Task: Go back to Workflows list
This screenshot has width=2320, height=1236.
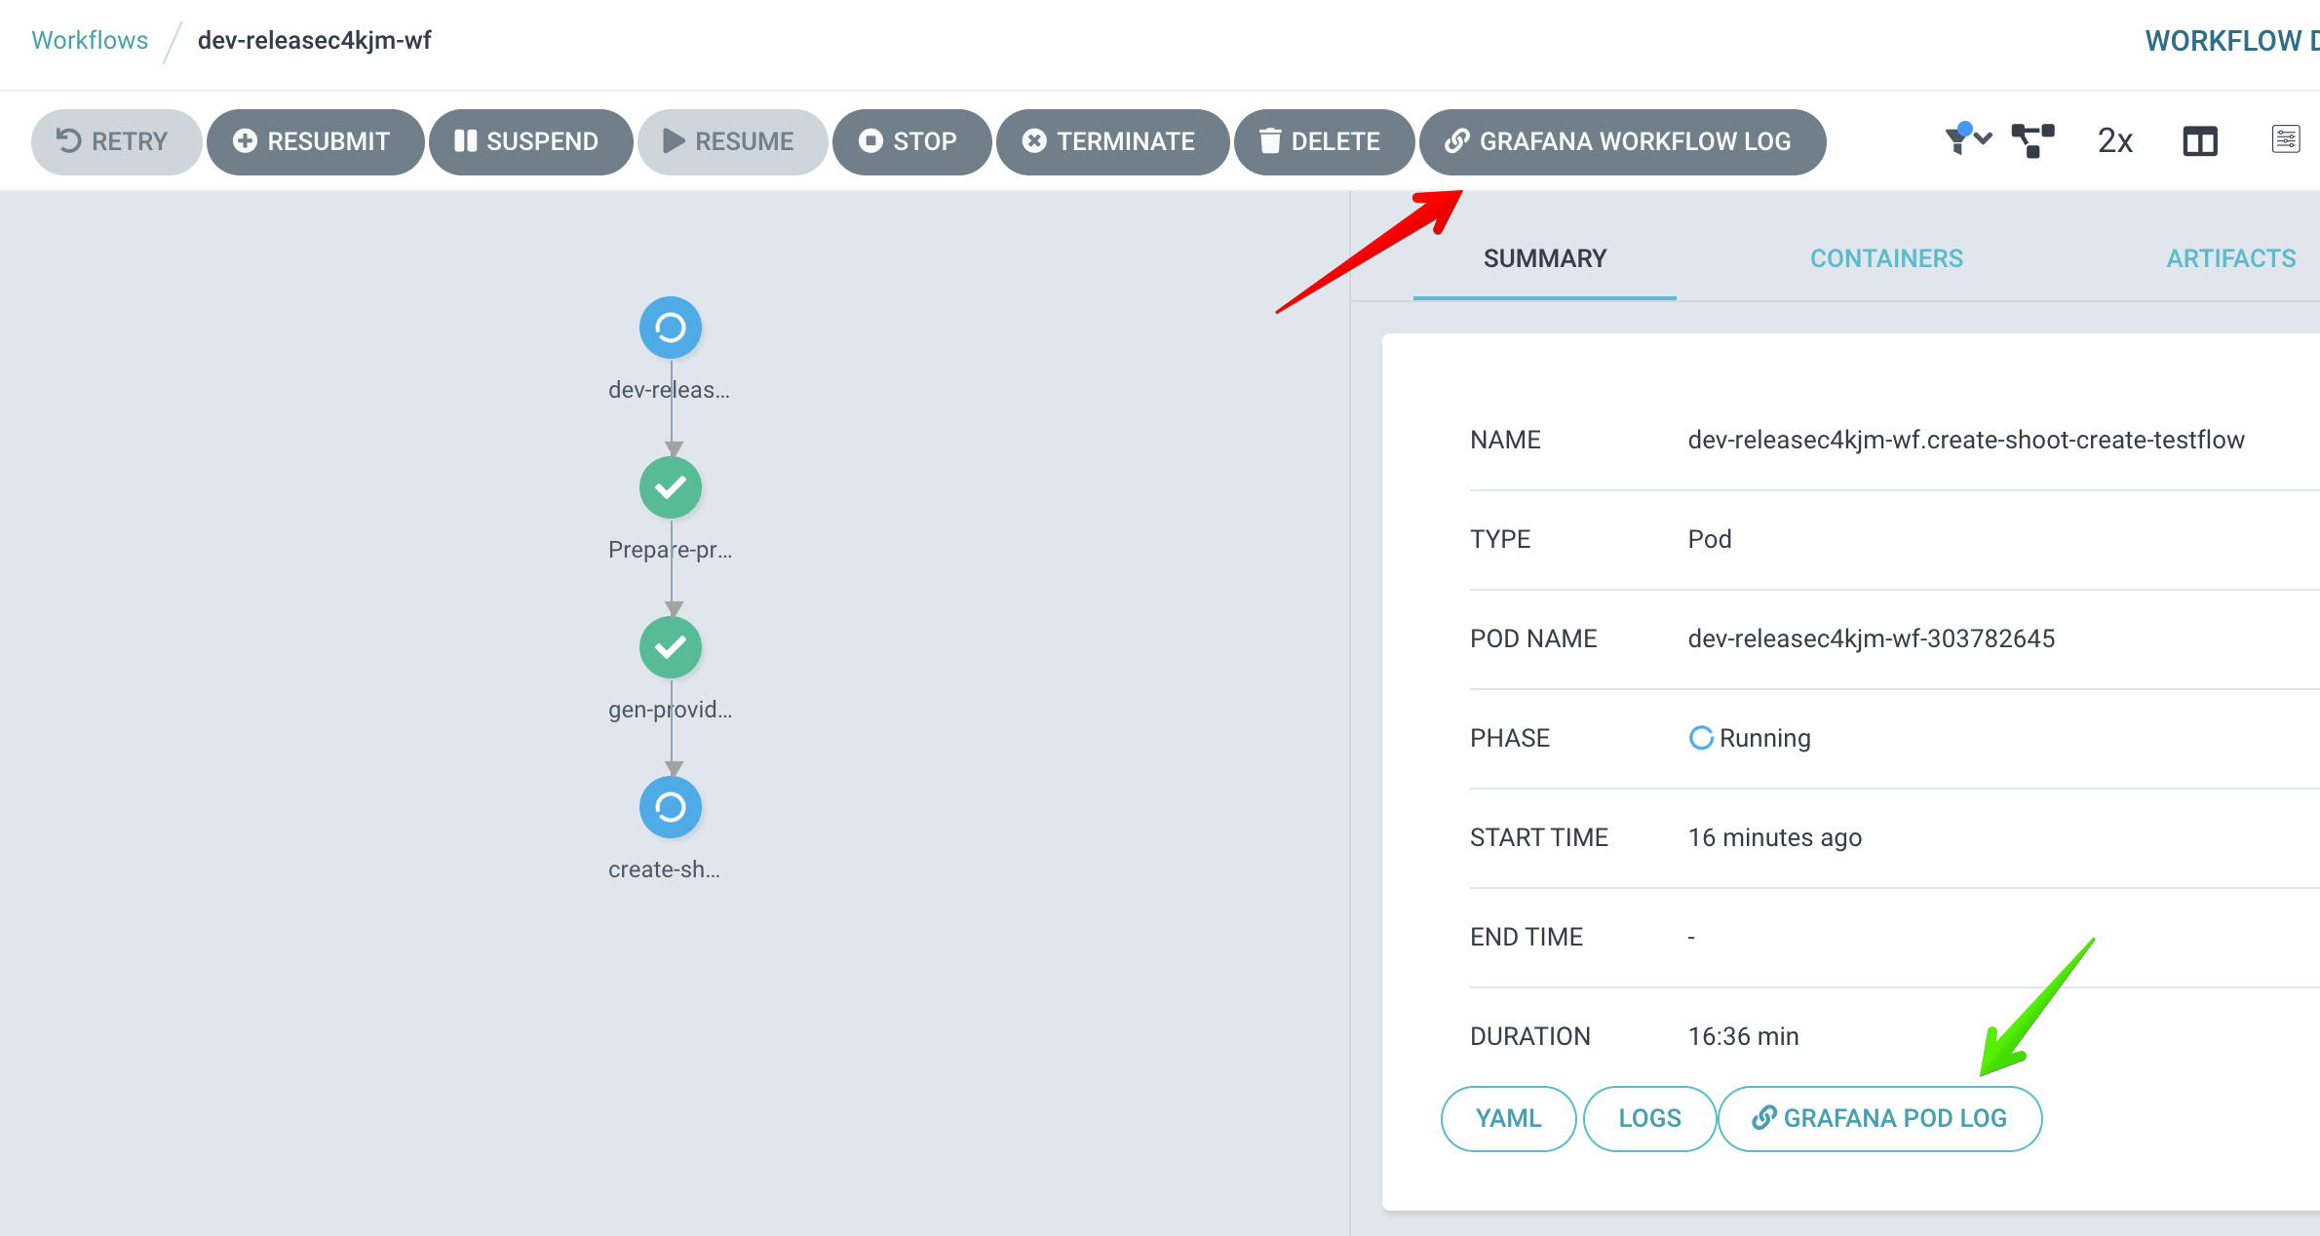Action: [x=90, y=40]
